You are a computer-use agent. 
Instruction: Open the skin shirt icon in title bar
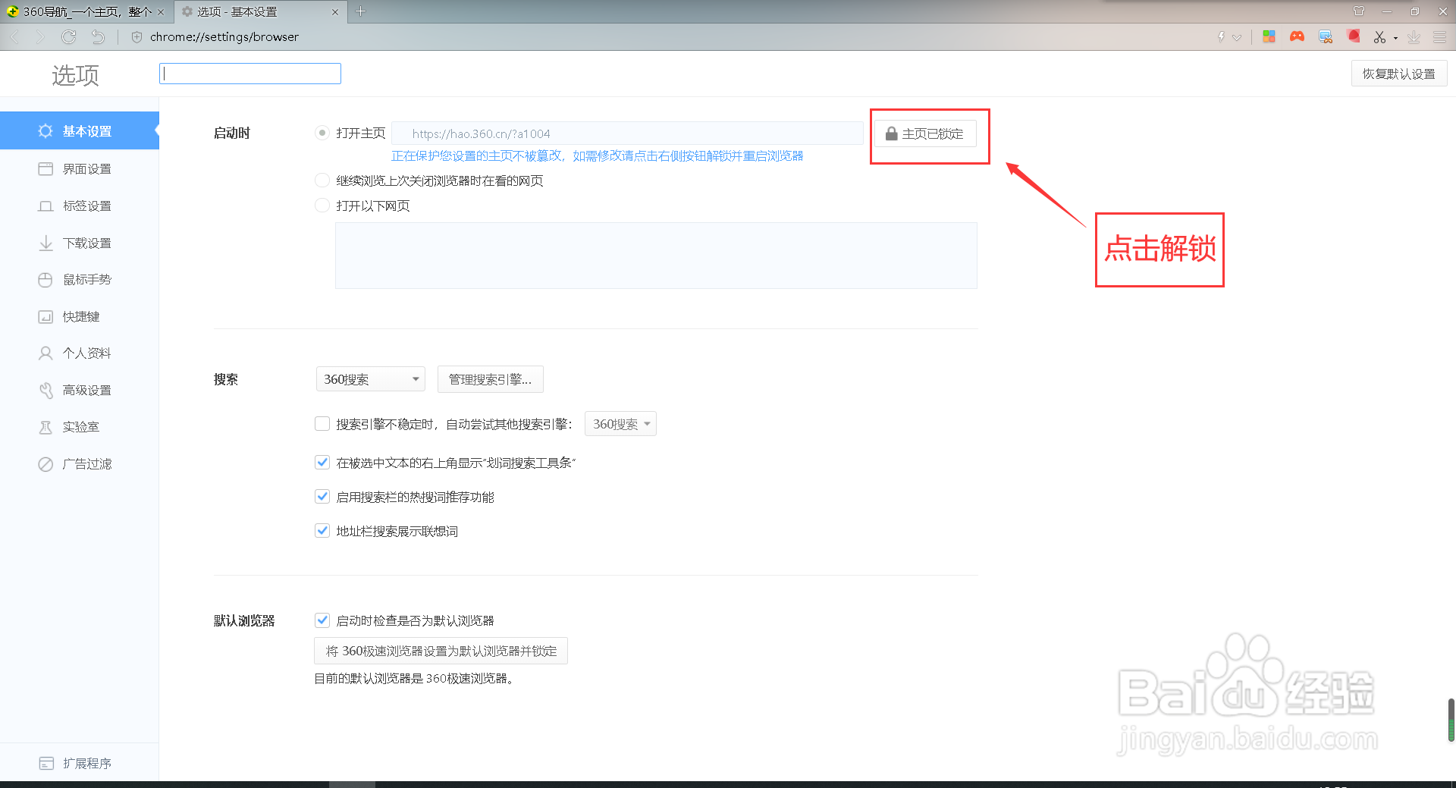click(x=1358, y=11)
